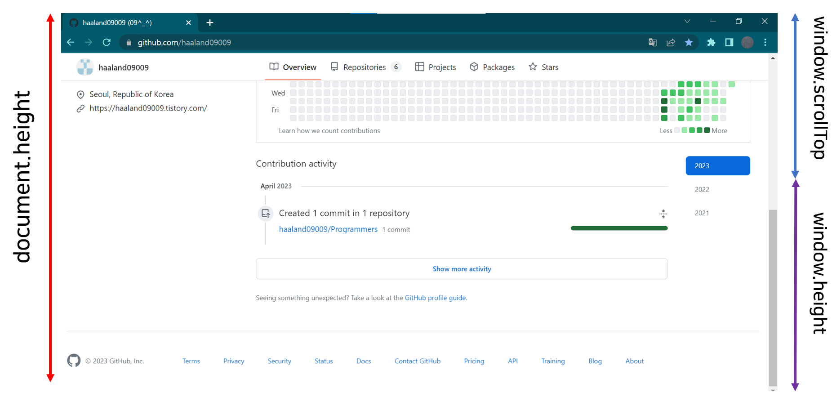
Task: Open the Chrome profile avatar
Action: 747,42
